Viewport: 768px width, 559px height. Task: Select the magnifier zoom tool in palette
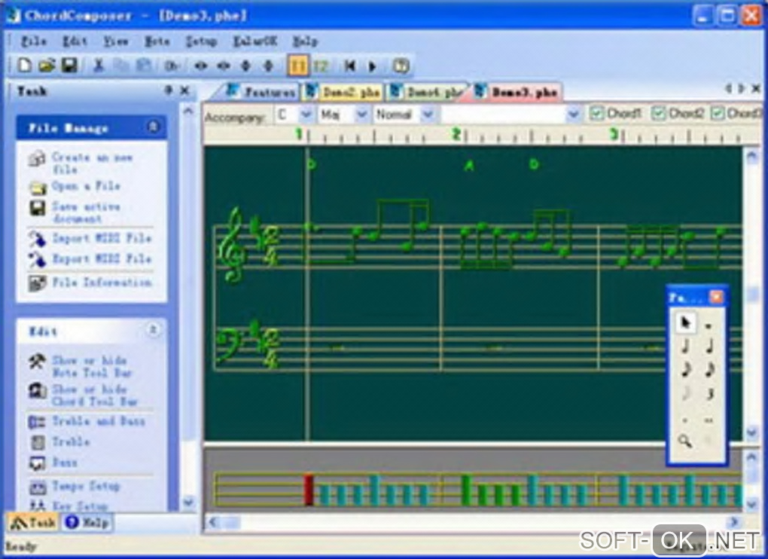684,441
